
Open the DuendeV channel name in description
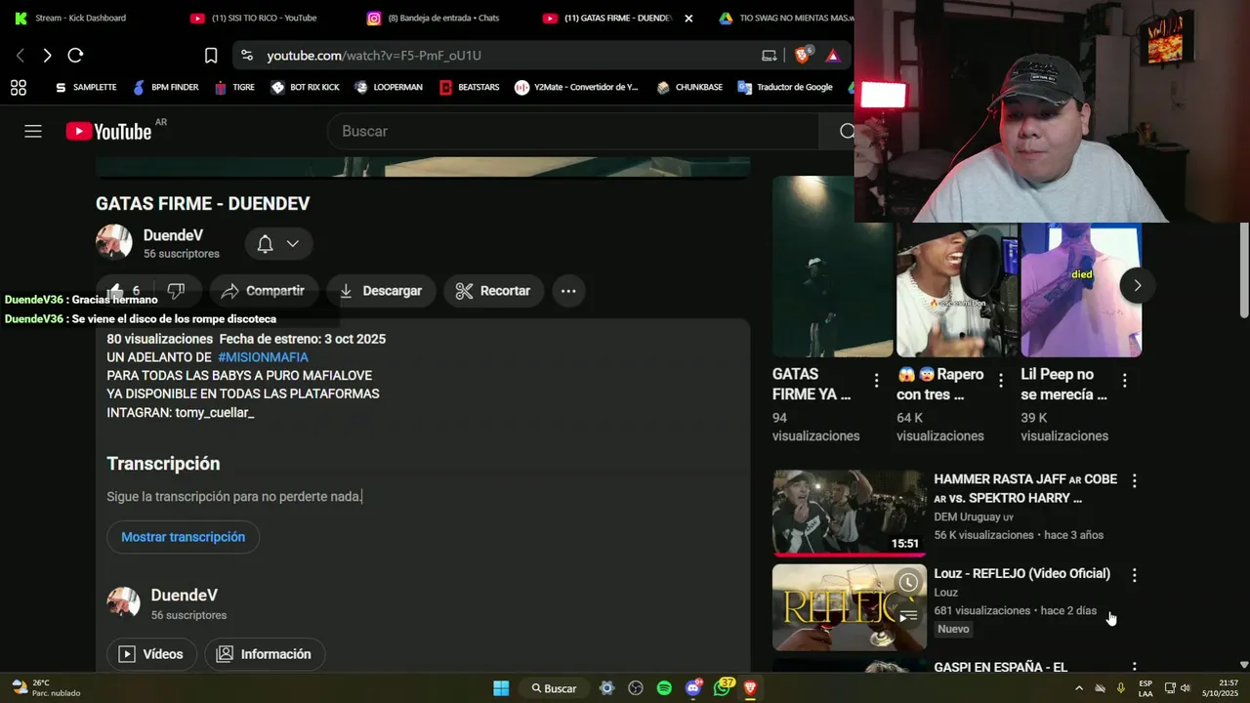pyautogui.click(x=185, y=596)
